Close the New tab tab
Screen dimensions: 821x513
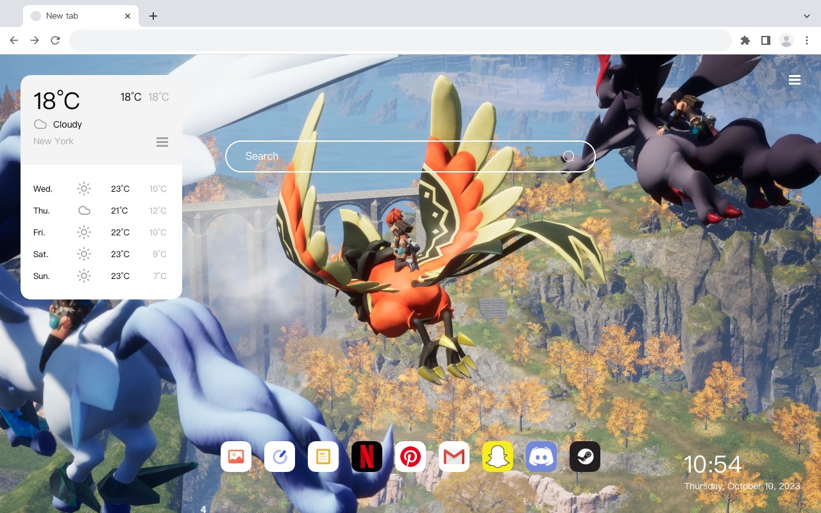128,16
